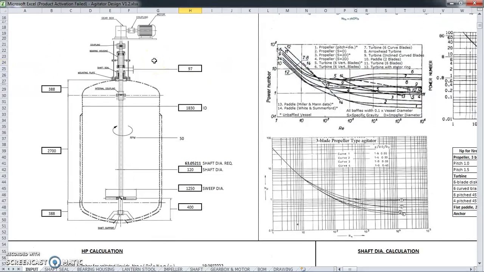Select lower 388 head height cell
This screenshot has width=484, height=272.
coord(51,213)
